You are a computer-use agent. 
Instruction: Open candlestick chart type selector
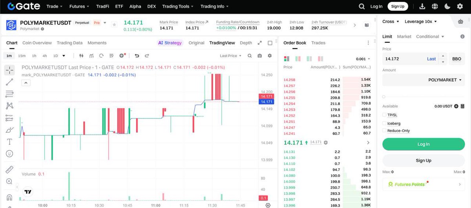[81, 56]
